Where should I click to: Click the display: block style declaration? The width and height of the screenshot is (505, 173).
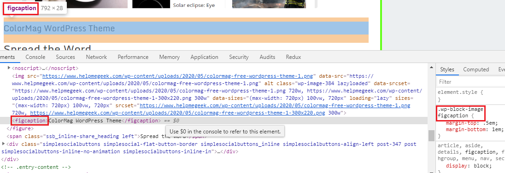pos(469,166)
